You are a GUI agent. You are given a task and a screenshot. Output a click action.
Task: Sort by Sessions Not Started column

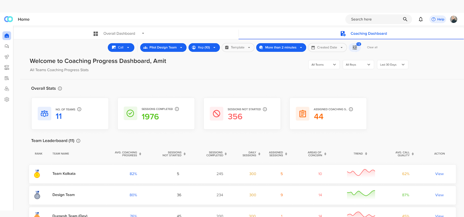184,154
